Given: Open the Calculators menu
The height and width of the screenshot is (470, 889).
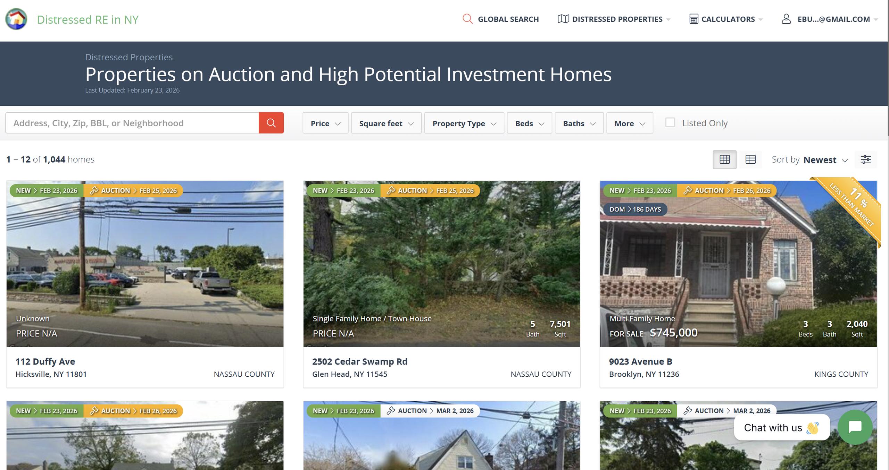Looking at the screenshot, I should 726,19.
